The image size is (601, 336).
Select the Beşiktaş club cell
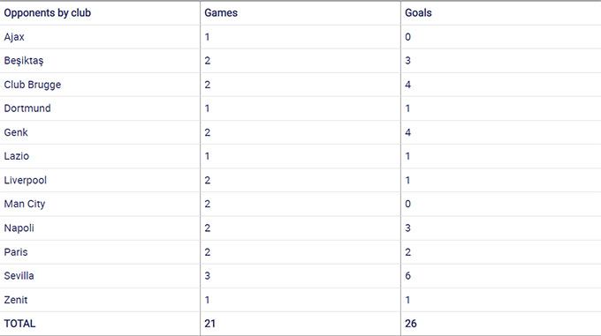click(24, 61)
